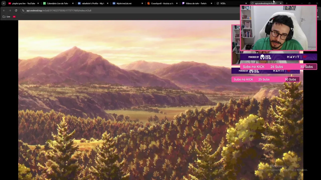
Task: Click the HAVIT sponsor banner
Action: [x=278, y=57]
